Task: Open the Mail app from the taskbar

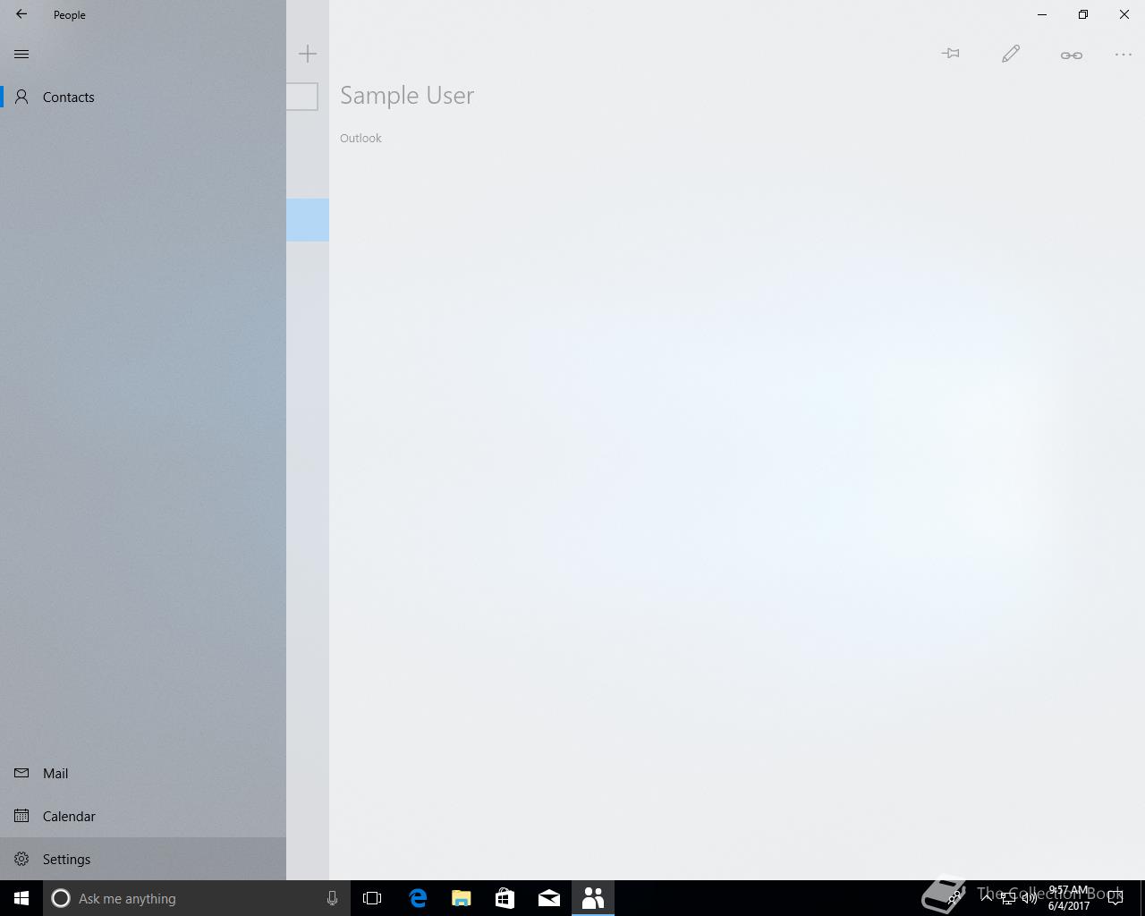Action: pyautogui.click(x=549, y=898)
